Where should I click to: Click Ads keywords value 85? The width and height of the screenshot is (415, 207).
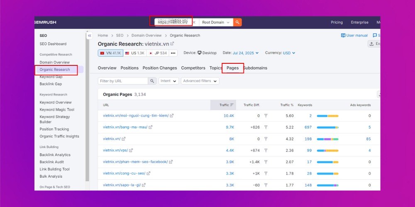coord(369,139)
